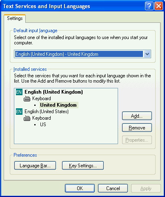Click the EN icon for English (United Kingdom)
The image size is (165, 197).
pos(19,92)
